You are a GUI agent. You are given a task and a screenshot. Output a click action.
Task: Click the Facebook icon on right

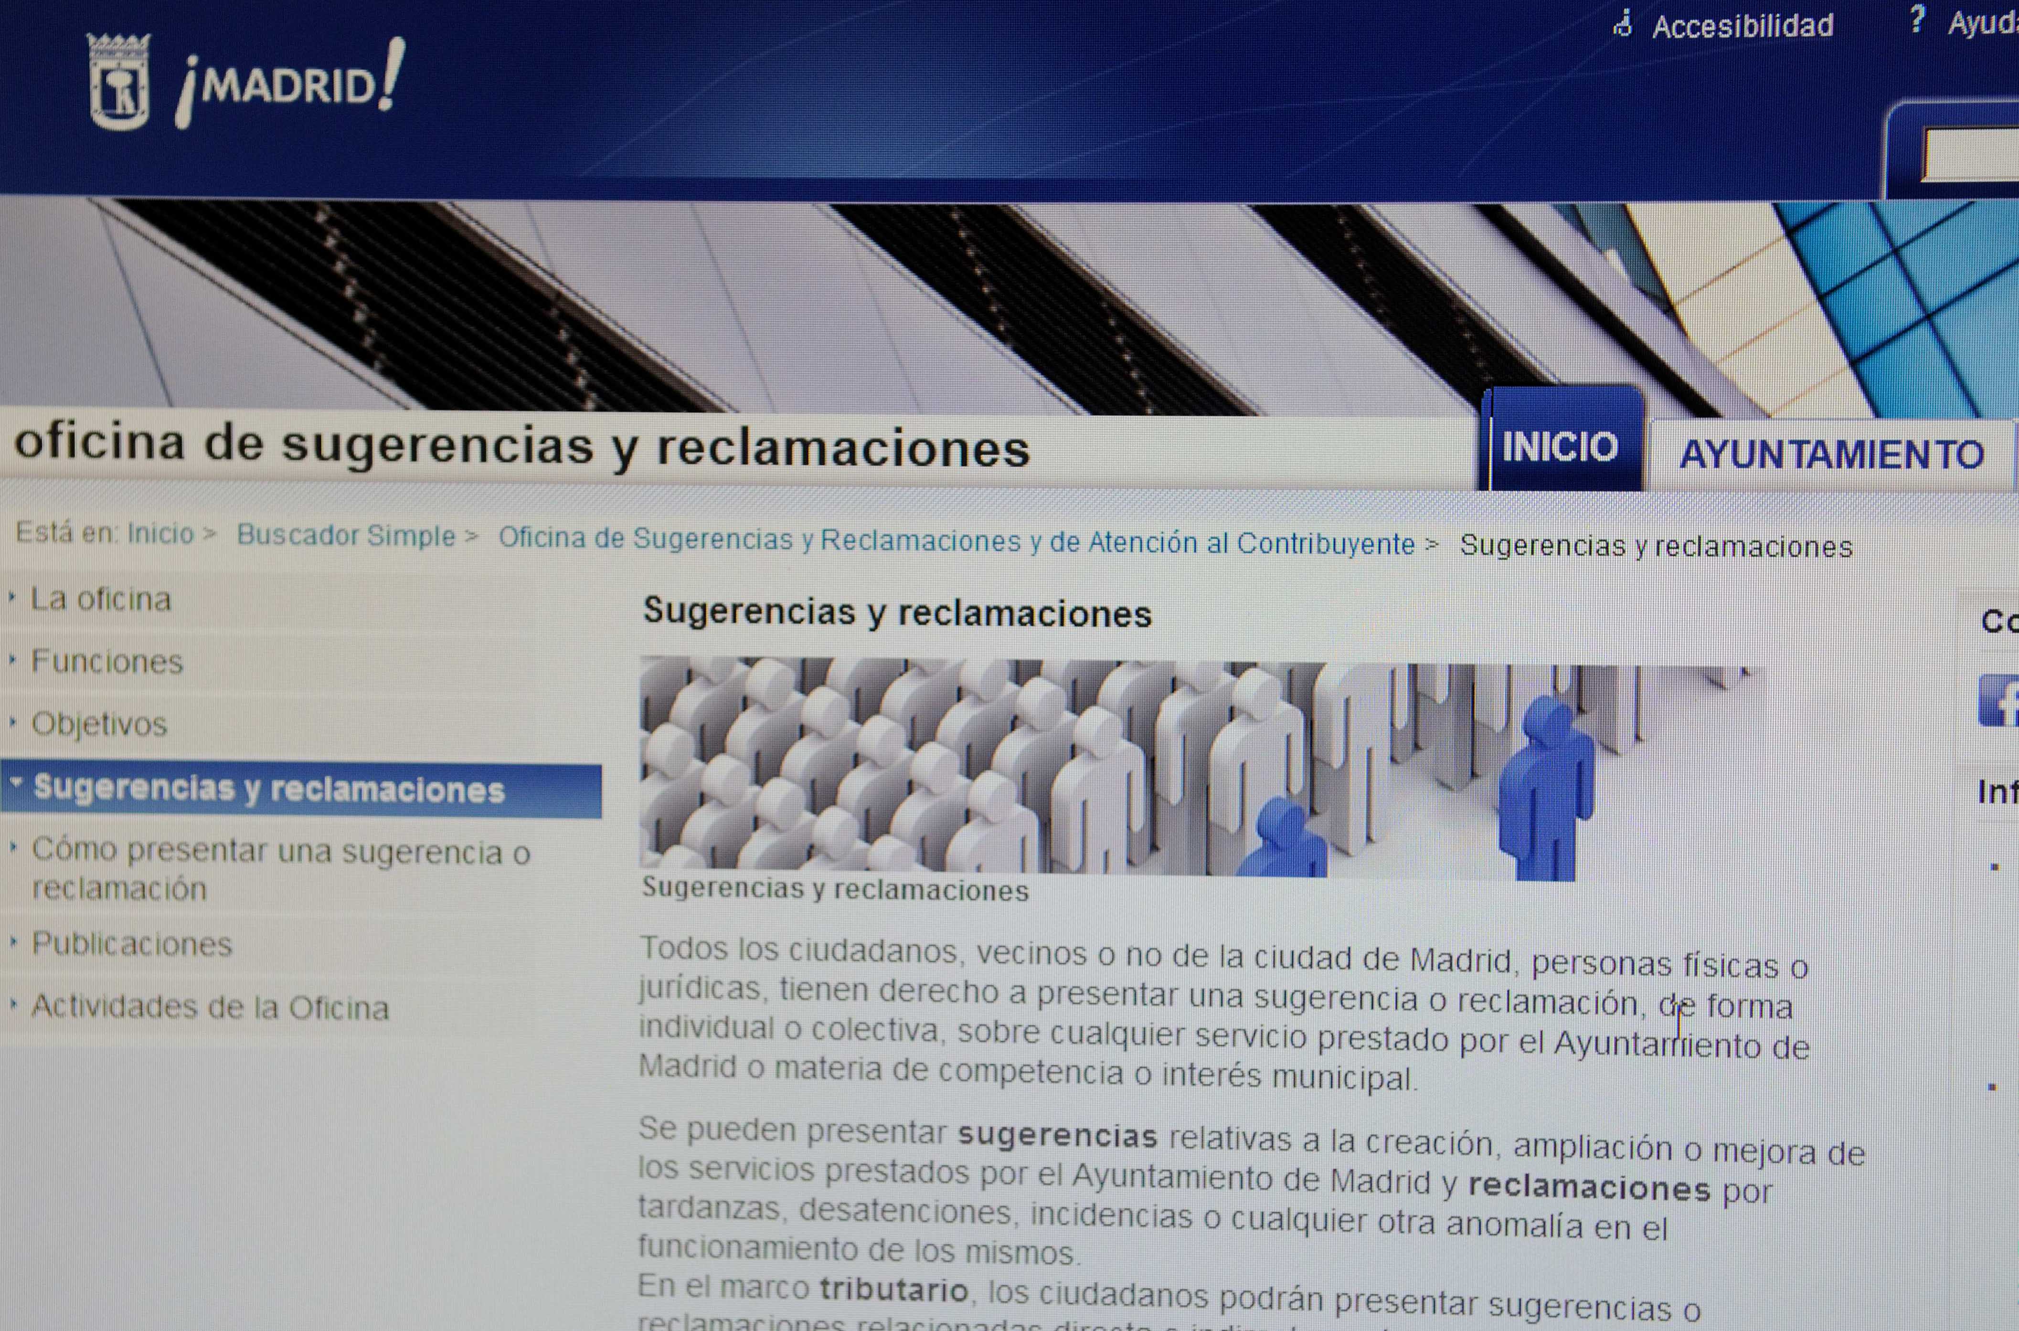tap(2000, 701)
